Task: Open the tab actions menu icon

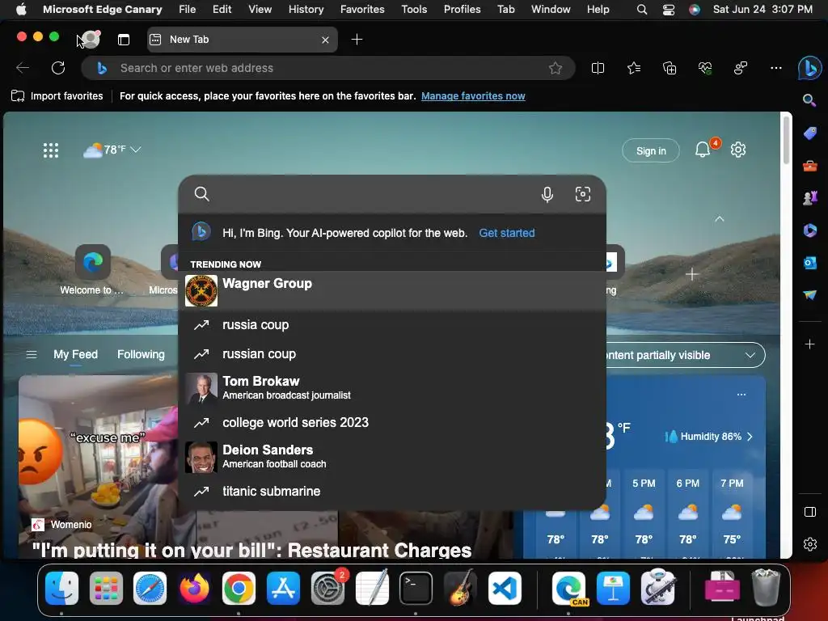Action: pos(124,40)
